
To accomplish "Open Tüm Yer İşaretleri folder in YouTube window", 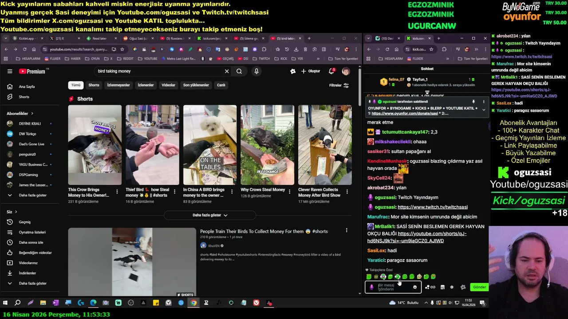I will 343,58.
